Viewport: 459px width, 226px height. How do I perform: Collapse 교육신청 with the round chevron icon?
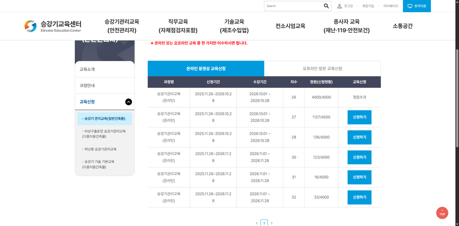click(129, 102)
